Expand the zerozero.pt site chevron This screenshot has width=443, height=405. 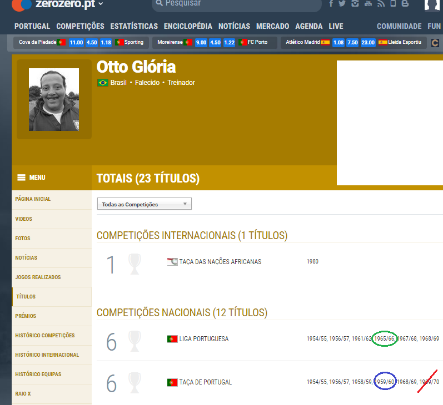101,4
